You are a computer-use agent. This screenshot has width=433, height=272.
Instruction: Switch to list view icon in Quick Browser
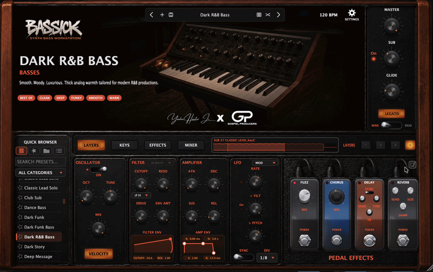(59, 151)
